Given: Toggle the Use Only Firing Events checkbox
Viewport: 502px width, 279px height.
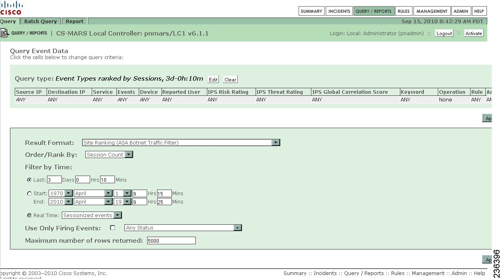Looking at the screenshot, I should [x=112, y=228].
